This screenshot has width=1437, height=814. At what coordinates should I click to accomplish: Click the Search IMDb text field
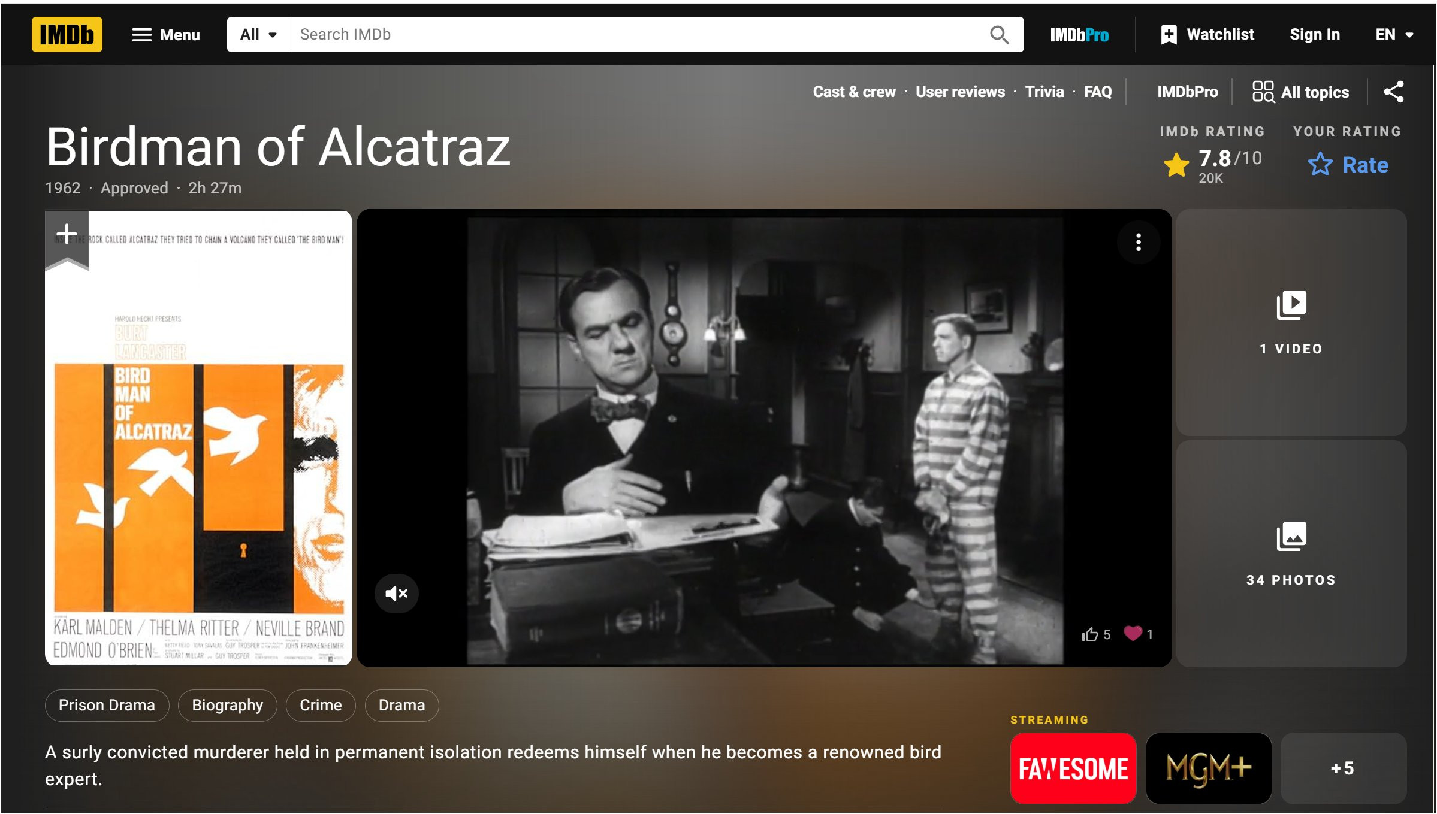(635, 35)
